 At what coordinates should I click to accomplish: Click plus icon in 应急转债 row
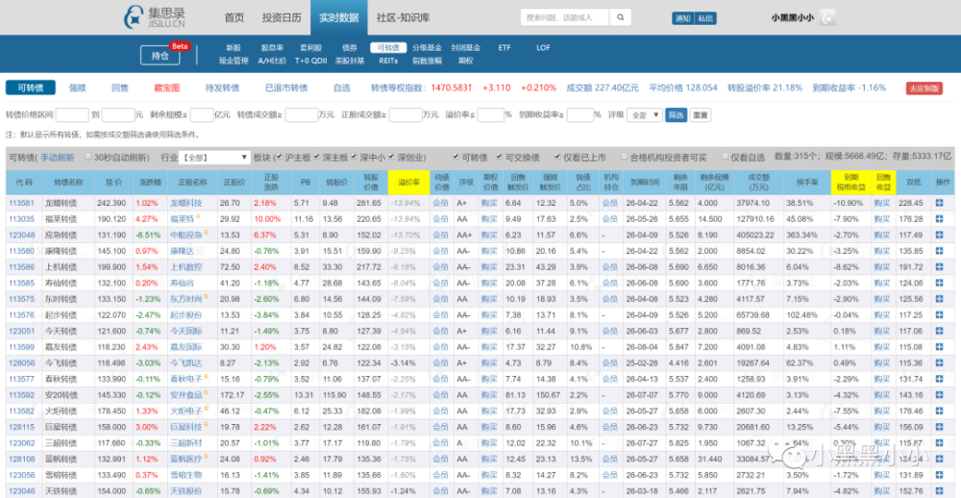pos(939,235)
